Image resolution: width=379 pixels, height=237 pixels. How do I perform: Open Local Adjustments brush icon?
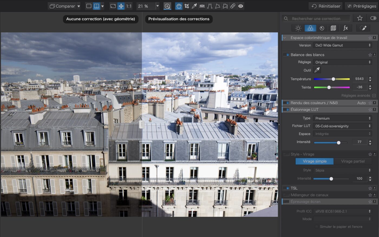(x=363, y=28)
